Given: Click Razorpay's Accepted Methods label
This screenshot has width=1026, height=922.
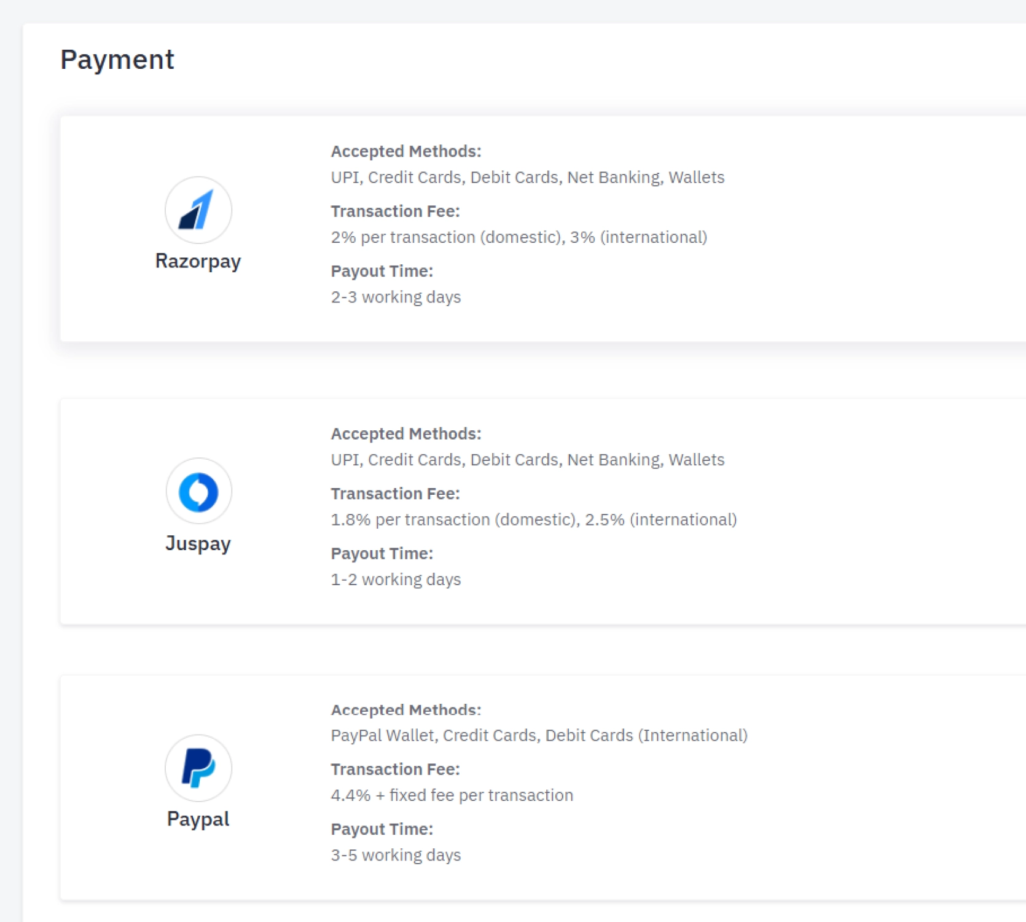Looking at the screenshot, I should (406, 151).
